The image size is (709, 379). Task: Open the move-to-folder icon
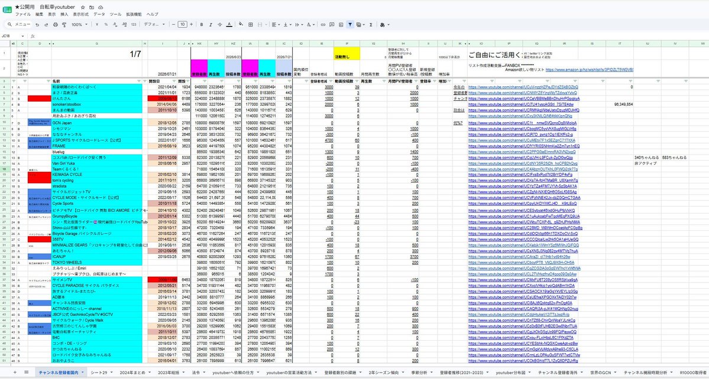(92, 8)
